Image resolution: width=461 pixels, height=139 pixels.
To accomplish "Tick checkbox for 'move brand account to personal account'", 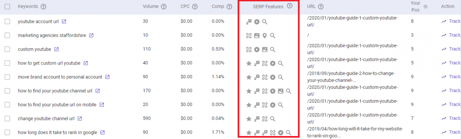I will (x=7, y=77).
